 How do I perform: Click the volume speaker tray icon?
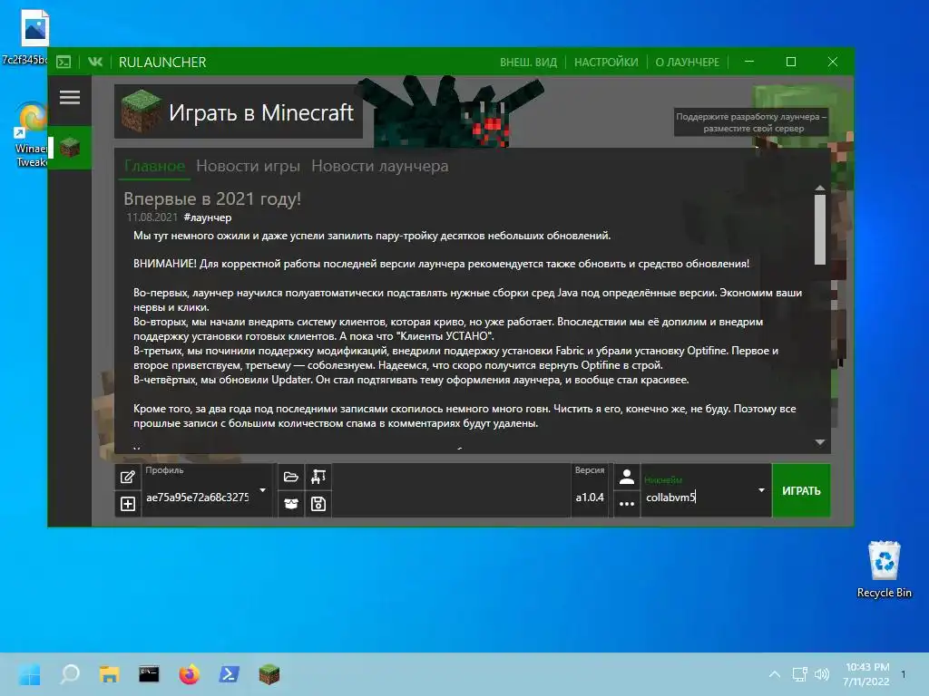(x=822, y=674)
